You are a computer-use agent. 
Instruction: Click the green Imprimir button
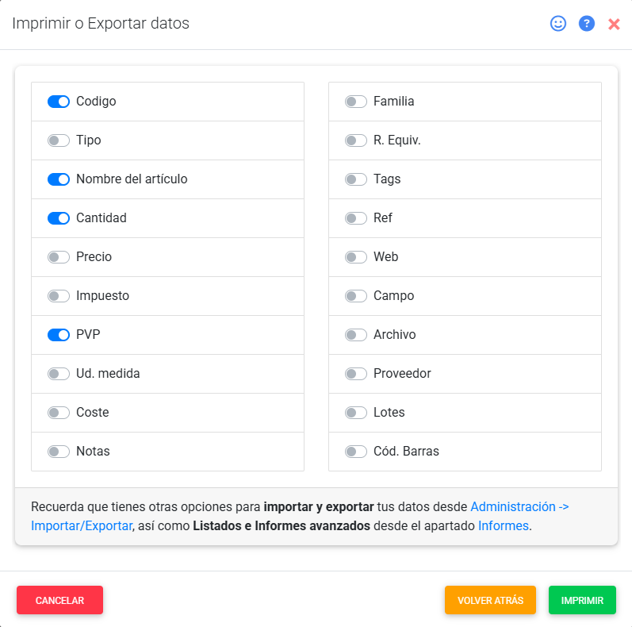(582, 601)
